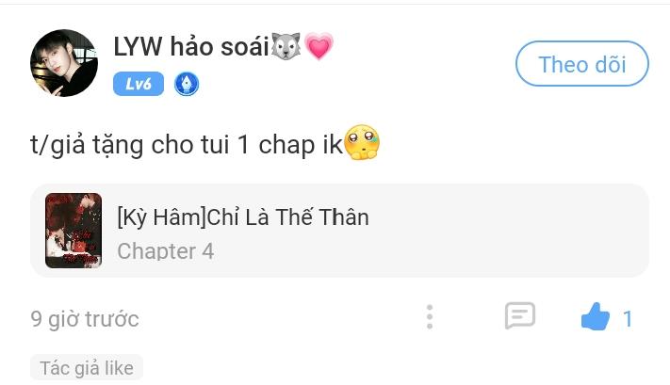Like the comment with thumbs-up icon
This screenshot has width=670, height=385.
(596, 316)
